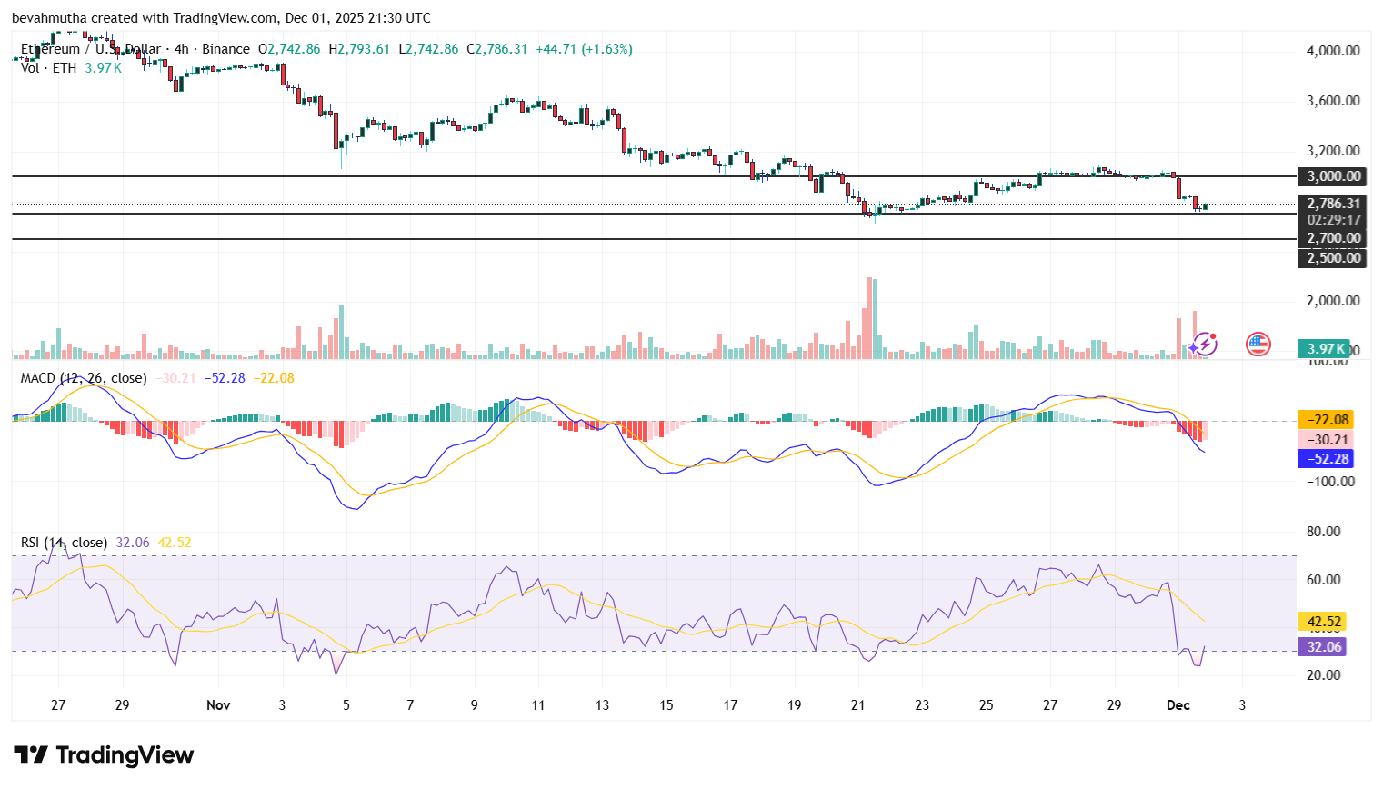Click the pink MACD histogram -30.21 label
This screenshot has height=789, width=1383.
pos(1328,440)
